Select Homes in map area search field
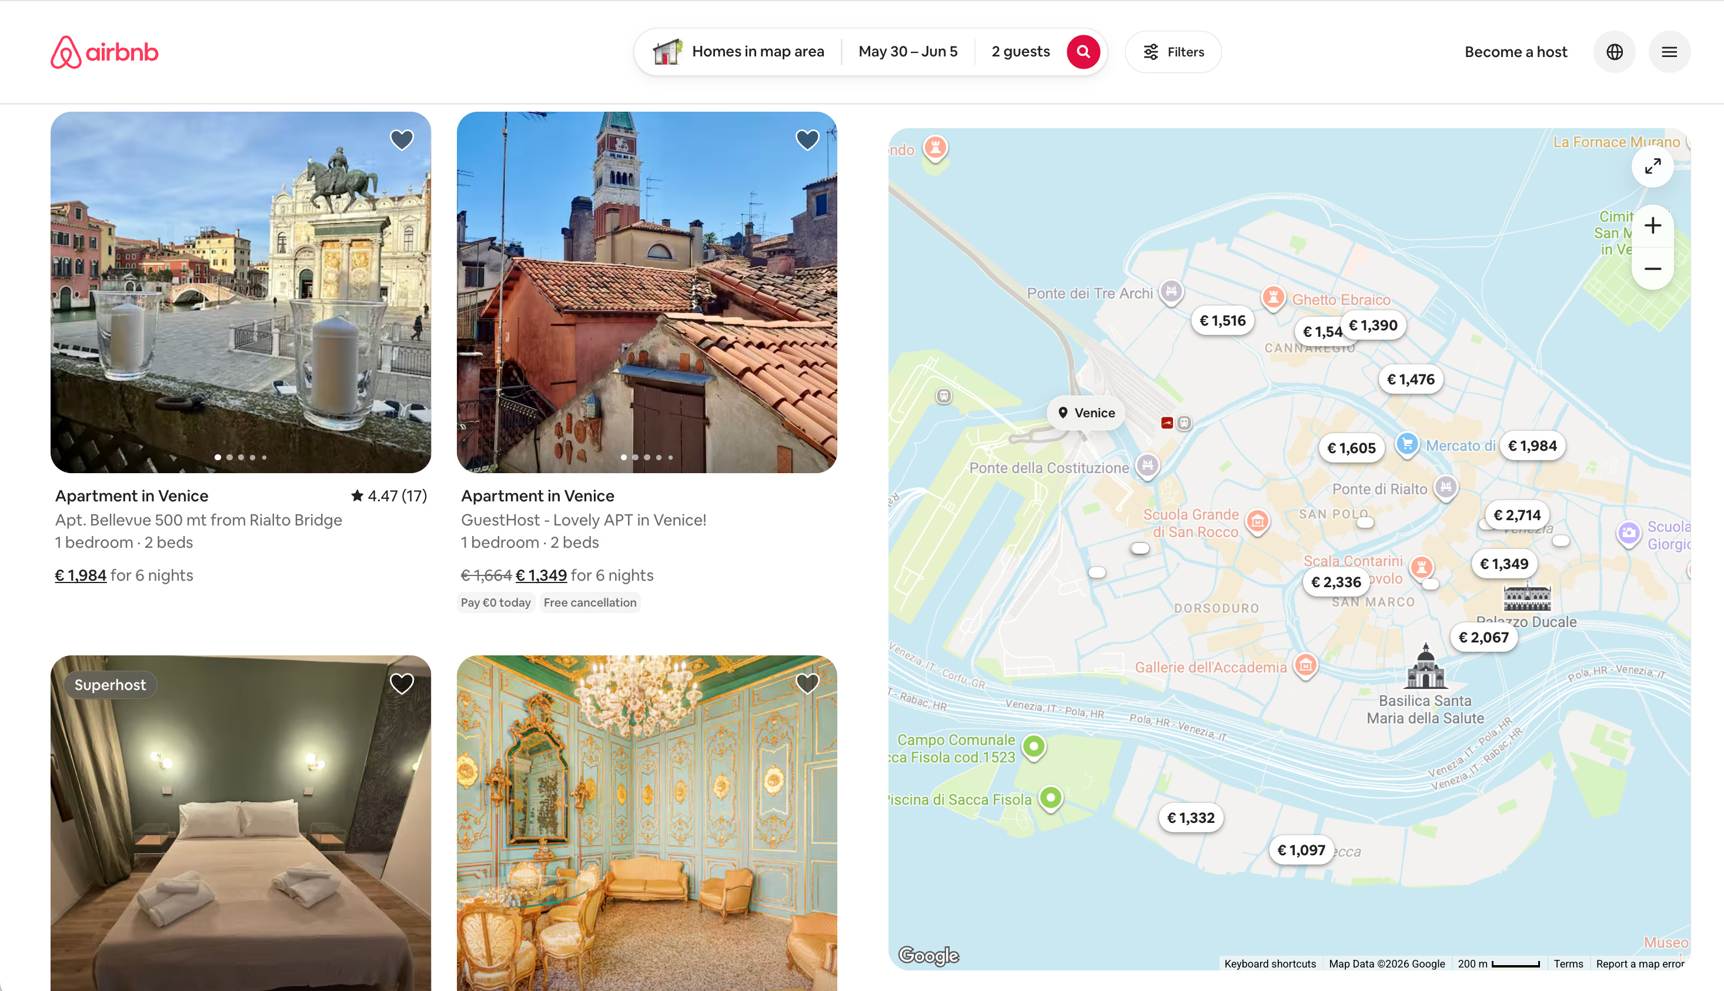 pos(738,52)
